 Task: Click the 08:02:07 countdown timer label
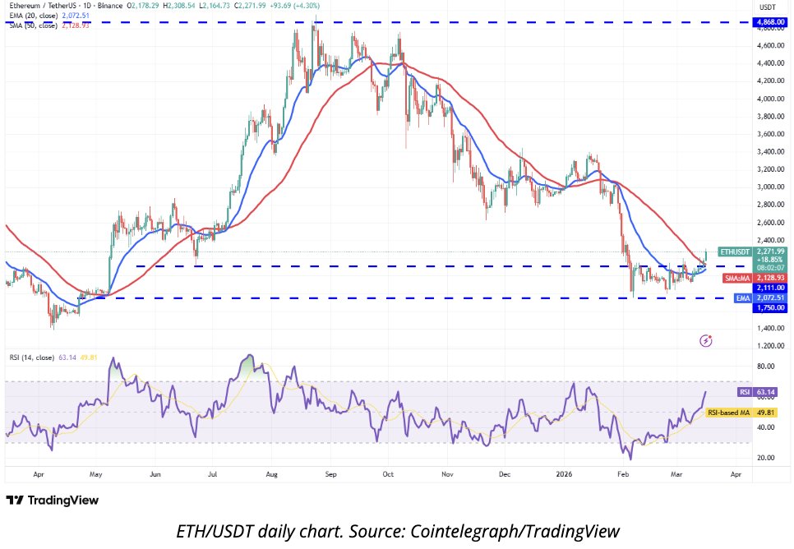click(769, 268)
